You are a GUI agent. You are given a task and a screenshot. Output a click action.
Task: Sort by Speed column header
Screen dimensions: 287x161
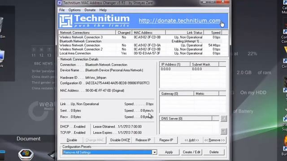pyautogui.click(x=213, y=33)
